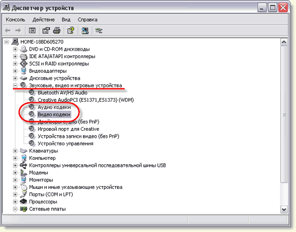This screenshot has height=232, width=296.
Task: Open the Properties toolbar icon
Action: tap(46, 30)
